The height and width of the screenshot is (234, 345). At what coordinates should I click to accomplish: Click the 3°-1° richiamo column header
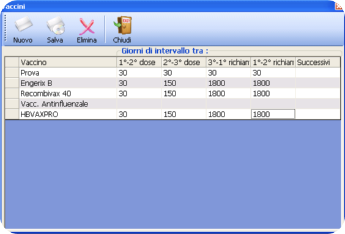coord(228,62)
